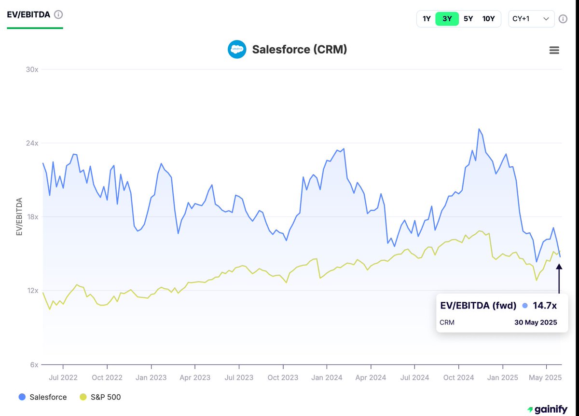Click the EV/EBITDA (fwd) tooltip label

(479, 306)
